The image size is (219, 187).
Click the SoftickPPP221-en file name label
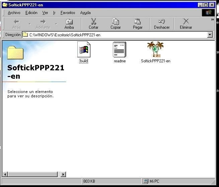click(156, 61)
